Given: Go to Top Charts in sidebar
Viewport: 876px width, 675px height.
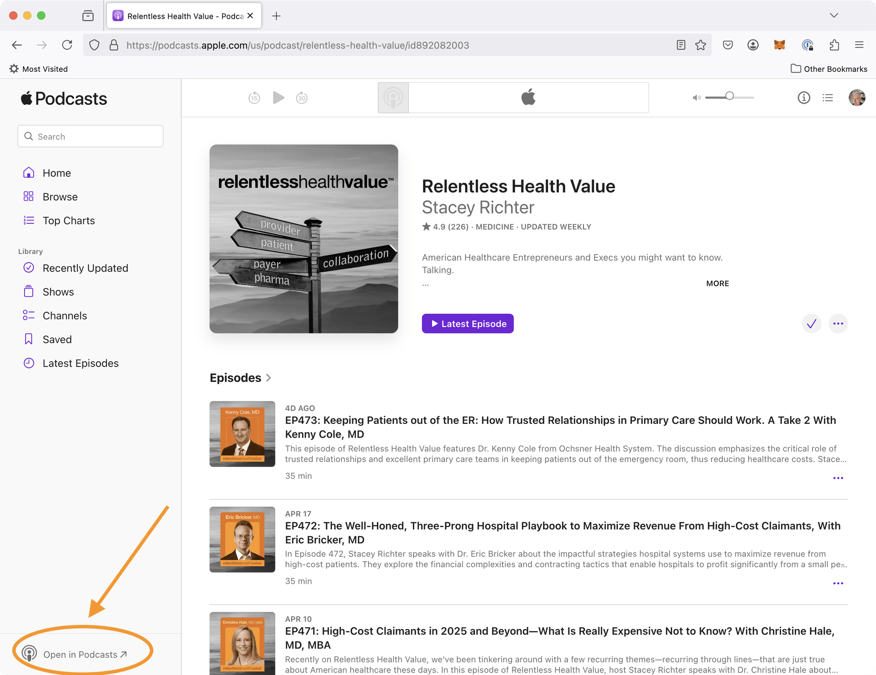Looking at the screenshot, I should click(68, 221).
